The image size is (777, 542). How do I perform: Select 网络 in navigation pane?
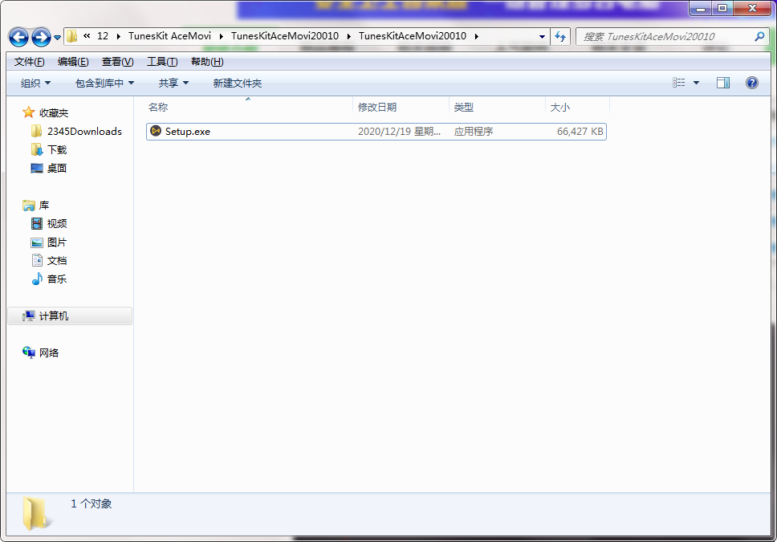pos(48,353)
